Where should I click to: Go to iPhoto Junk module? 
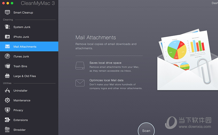coord(29,37)
